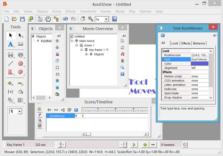Image resolution: width=223 pixels, height=156 pixels.
Task: Choose the line drawing tool
Action: (x=10, y=64)
